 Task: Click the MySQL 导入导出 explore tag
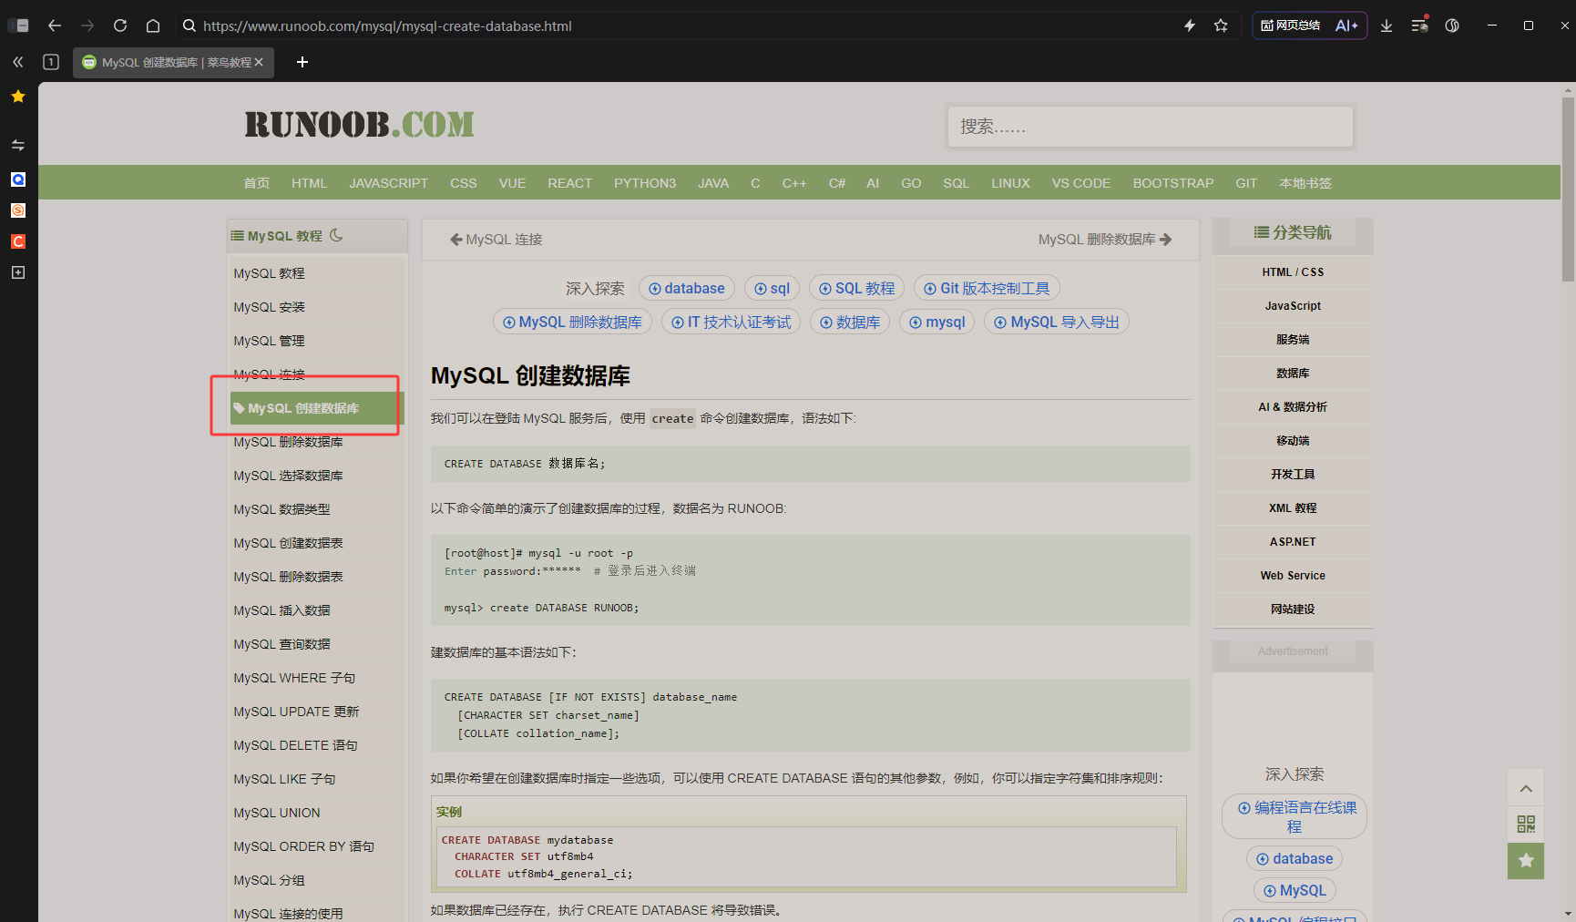pos(1057,323)
